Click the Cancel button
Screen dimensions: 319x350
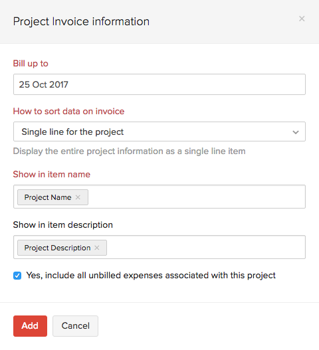tap(75, 326)
